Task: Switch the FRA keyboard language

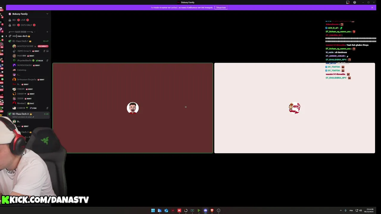Action: pos(351,210)
